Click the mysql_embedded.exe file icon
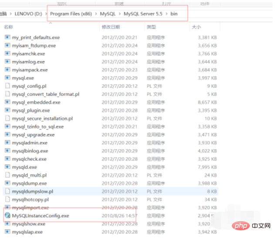This screenshot has height=240, width=275. (7, 102)
